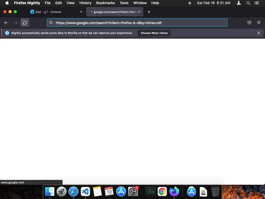This screenshot has width=265, height=199.
Task: Click the eject icon in menu bar
Action: [x=190, y=3]
